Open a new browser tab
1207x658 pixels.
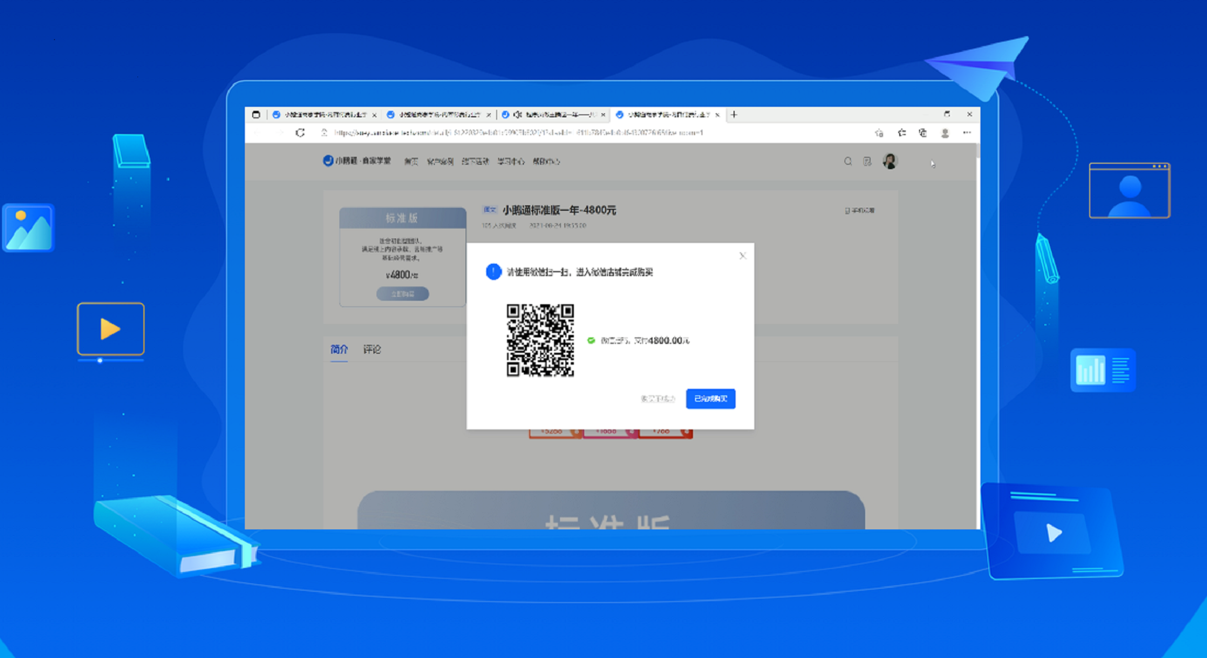pos(734,115)
